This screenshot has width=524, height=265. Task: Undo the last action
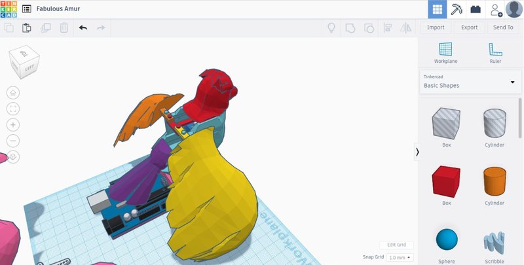click(83, 27)
